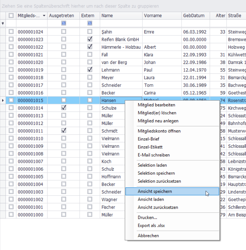Uncheck Ausgetreten for member Schulze 0000001014

(x=64, y=108)
